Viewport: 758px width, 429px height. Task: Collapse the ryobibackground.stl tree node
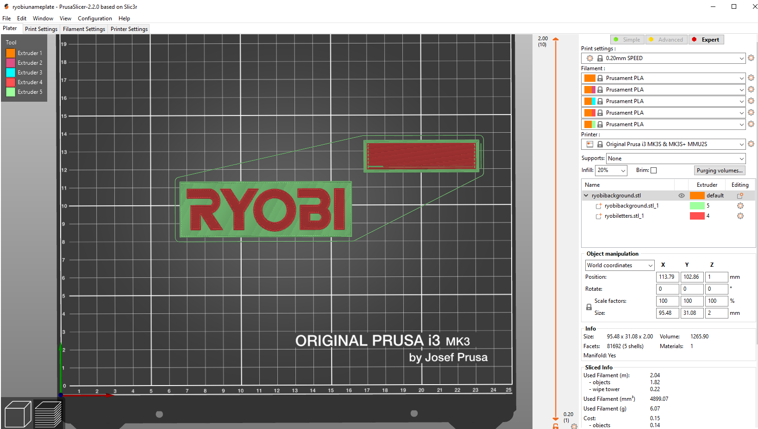[x=586, y=196]
